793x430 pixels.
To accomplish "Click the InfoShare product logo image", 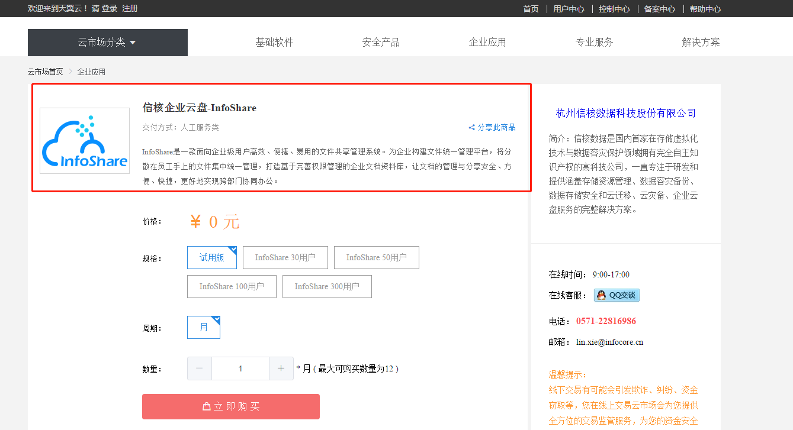I will click(85, 141).
